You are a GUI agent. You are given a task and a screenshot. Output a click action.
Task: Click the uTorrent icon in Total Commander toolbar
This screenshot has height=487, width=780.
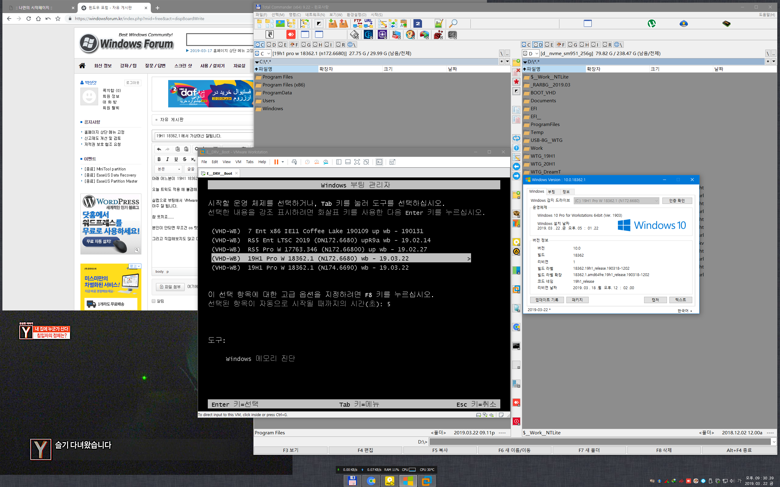[x=652, y=23]
